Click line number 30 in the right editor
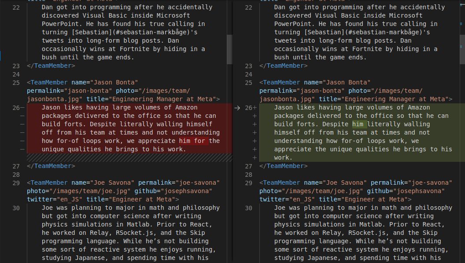Image resolution: width=465 pixels, height=263 pixels. [248, 208]
